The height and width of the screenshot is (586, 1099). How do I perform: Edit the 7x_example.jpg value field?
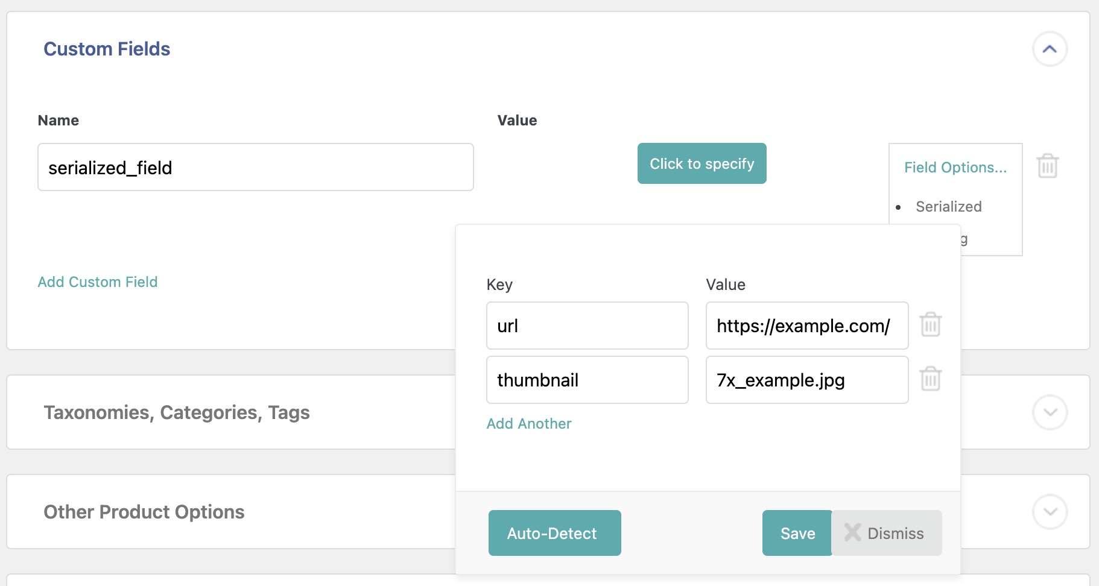806,380
